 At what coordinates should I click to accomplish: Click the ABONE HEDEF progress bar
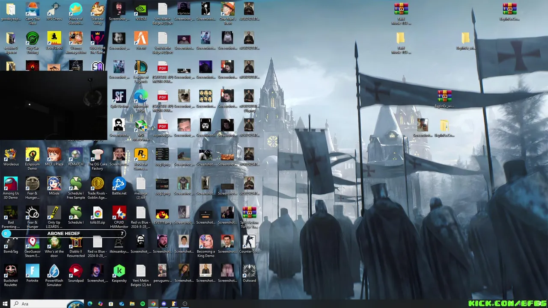coord(64,234)
